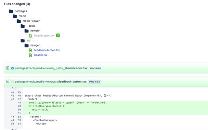Click added line 50 return null;
The width and height of the screenshot is (208, 130).
pos(40,110)
